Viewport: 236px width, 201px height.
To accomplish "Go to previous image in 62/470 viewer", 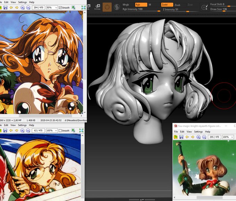I will click(11, 130).
